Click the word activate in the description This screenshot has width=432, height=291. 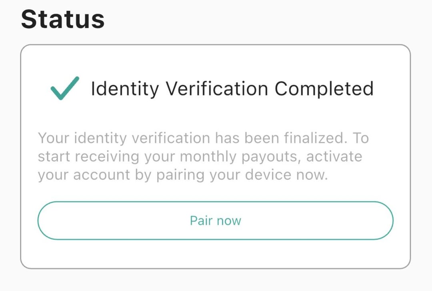point(334,157)
